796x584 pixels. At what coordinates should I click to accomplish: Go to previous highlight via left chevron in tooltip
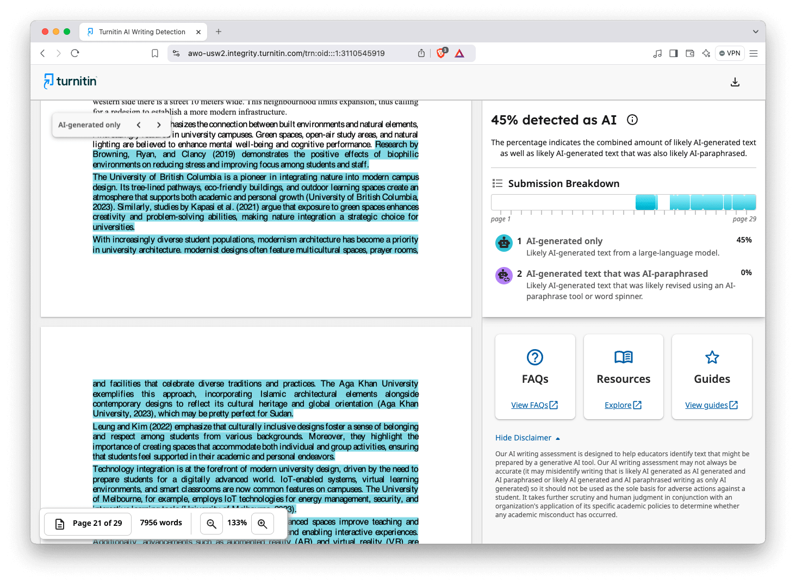coord(139,125)
